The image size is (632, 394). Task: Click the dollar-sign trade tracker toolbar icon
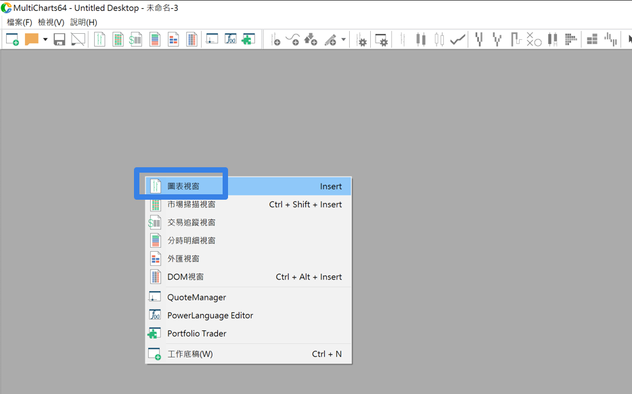pyautogui.click(x=136, y=39)
